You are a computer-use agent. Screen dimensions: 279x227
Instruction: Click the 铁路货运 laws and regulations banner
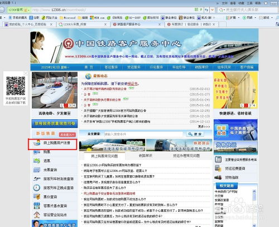179,145
